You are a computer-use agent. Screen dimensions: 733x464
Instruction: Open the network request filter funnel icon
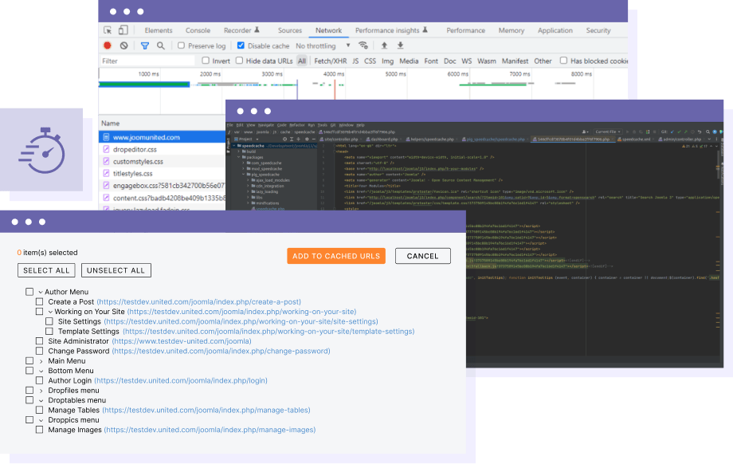(144, 45)
